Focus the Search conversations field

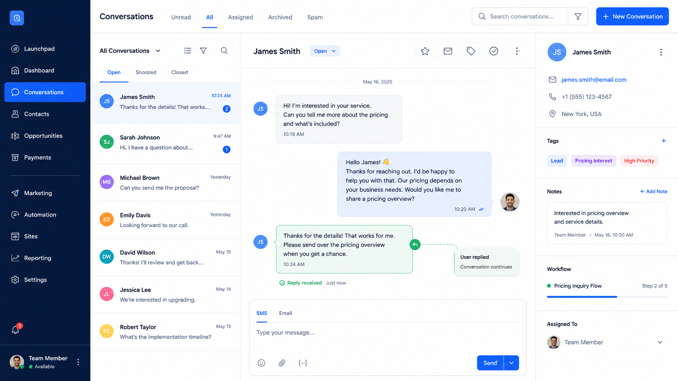[520, 17]
